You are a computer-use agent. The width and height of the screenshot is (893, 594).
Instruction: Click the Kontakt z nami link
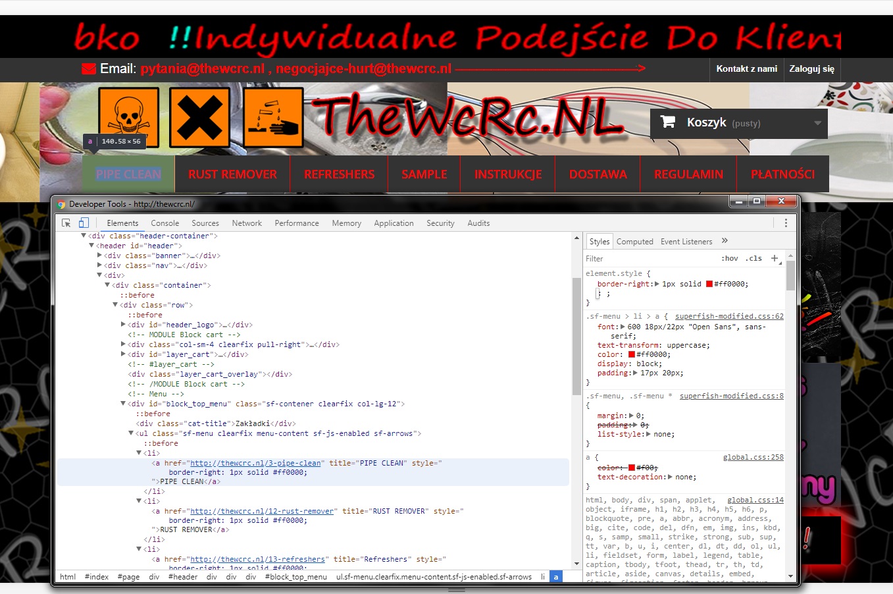click(747, 69)
